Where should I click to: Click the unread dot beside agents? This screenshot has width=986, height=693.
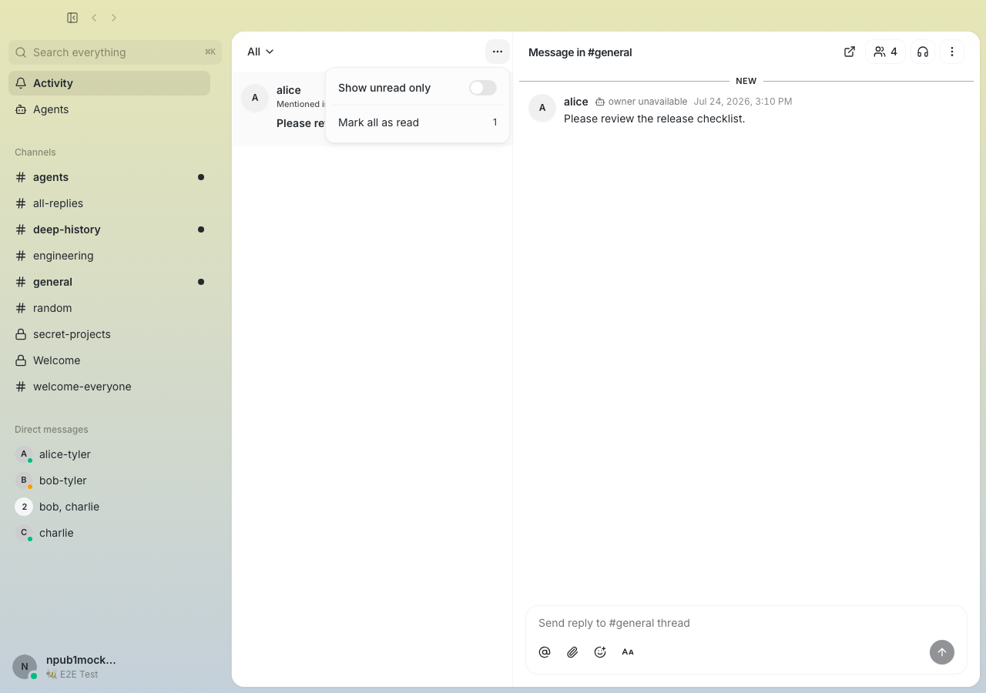201,177
